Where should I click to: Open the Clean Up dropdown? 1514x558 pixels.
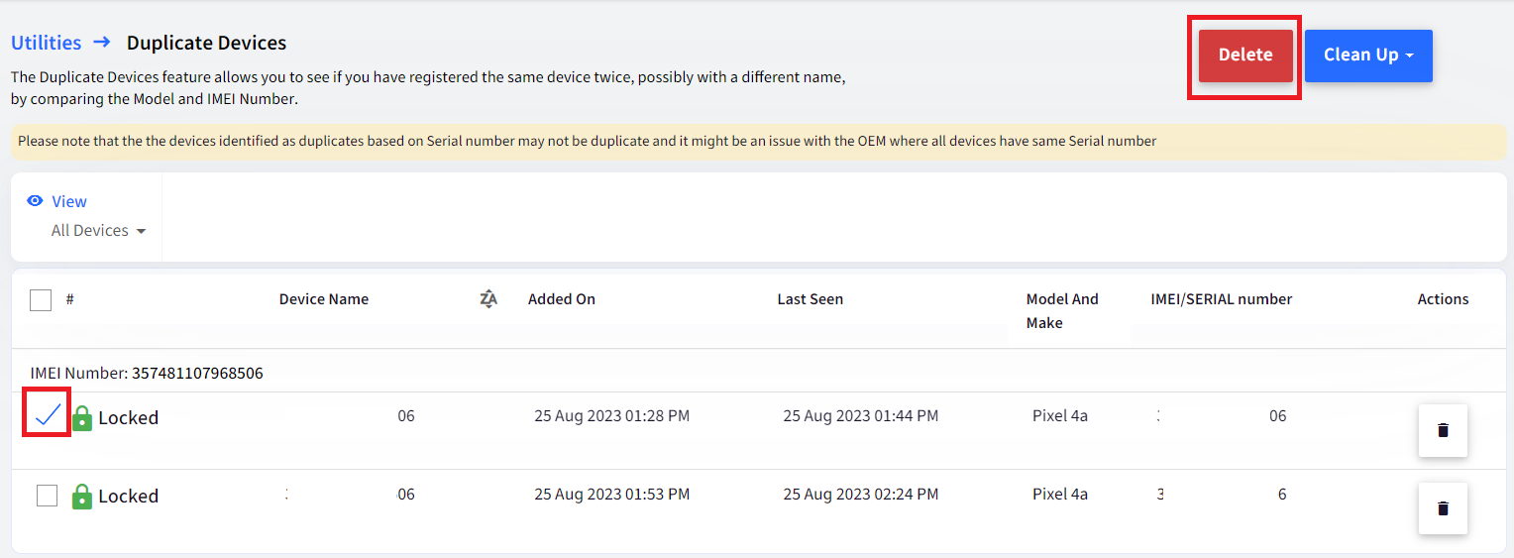point(1368,56)
